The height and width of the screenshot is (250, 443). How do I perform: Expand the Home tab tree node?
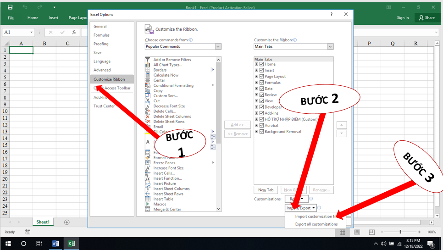257,64
